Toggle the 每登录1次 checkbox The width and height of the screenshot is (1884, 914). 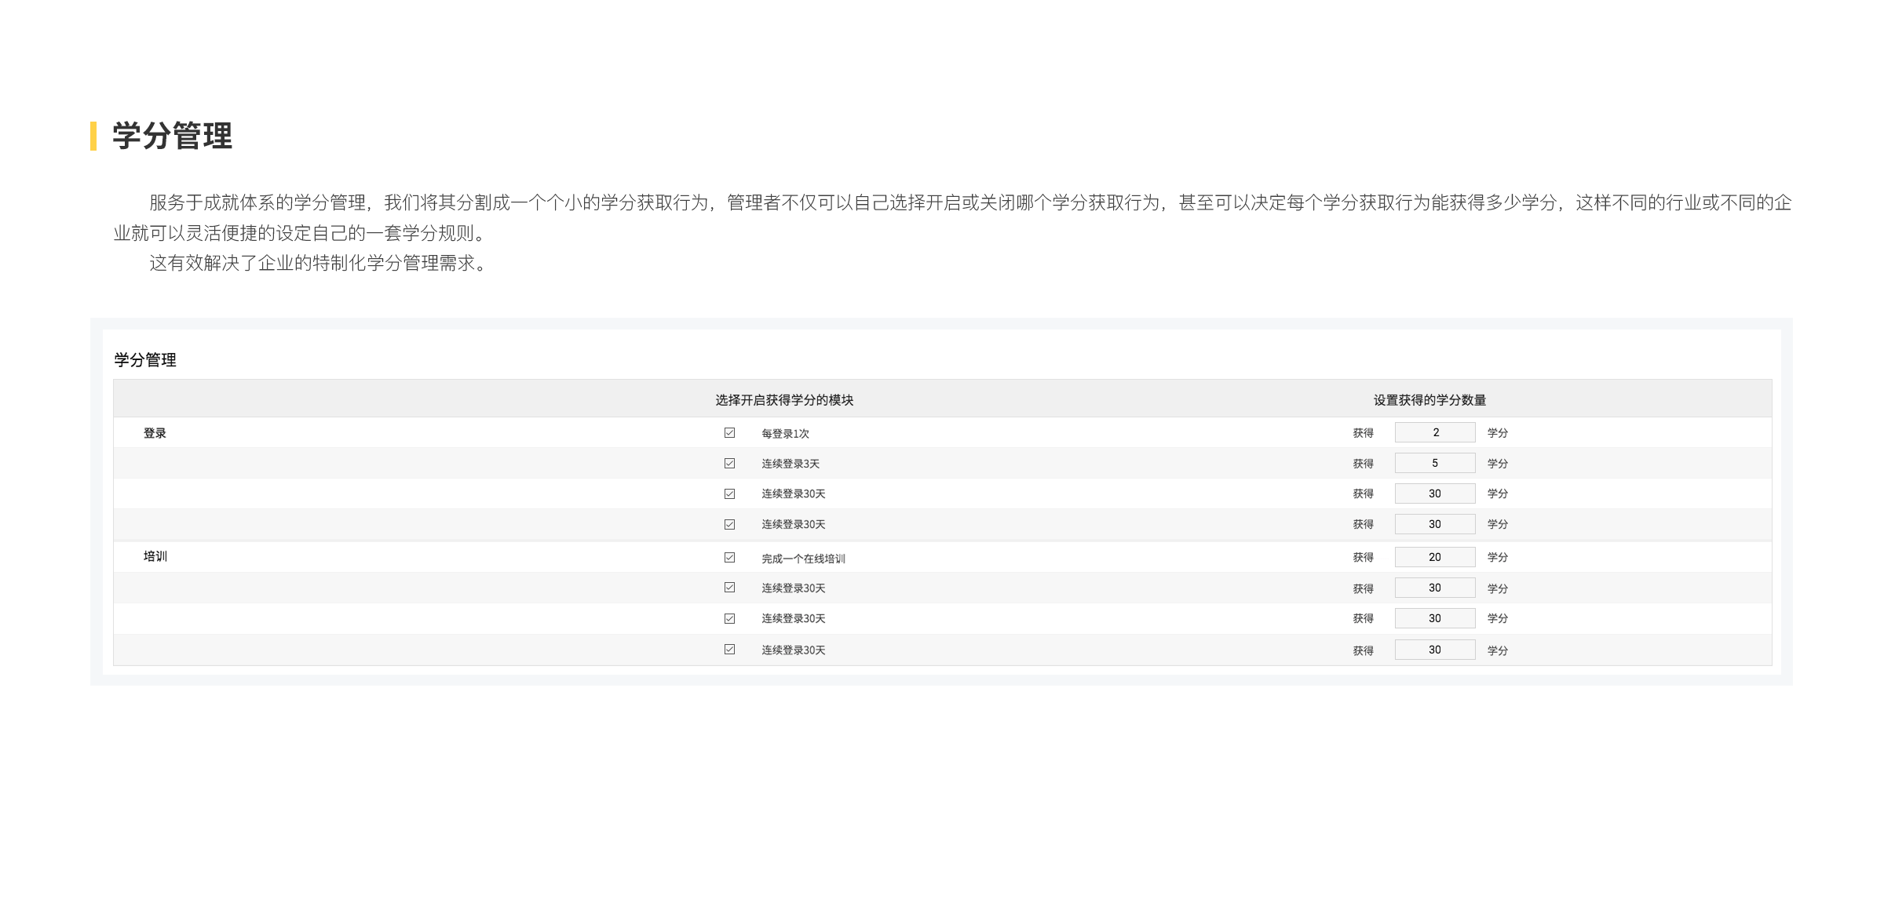coord(729,432)
